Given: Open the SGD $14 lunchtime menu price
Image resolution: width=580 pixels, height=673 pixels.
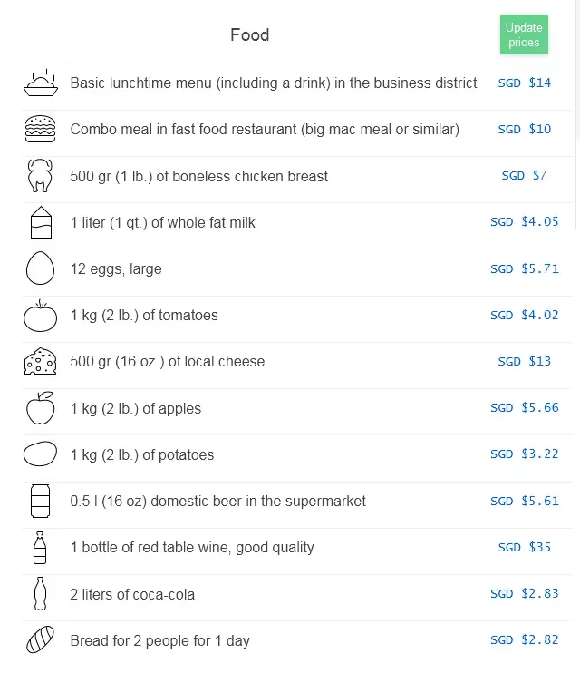Looking at the screenshot, I should point(524,83).
